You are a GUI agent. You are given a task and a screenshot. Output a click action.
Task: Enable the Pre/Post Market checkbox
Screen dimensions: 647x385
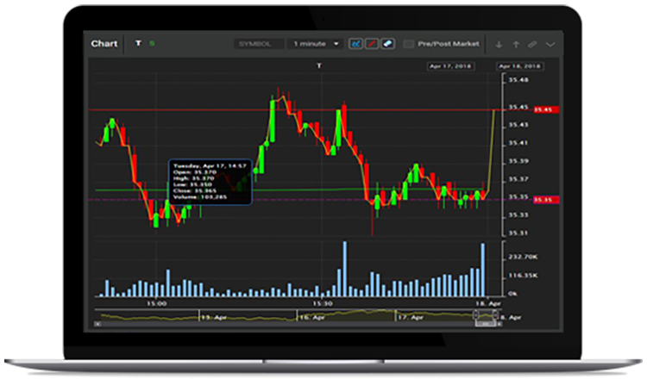tap(409, 43)
